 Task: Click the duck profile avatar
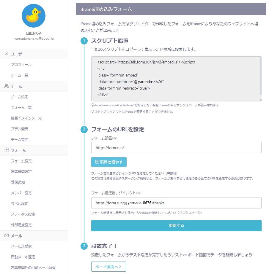34,16
